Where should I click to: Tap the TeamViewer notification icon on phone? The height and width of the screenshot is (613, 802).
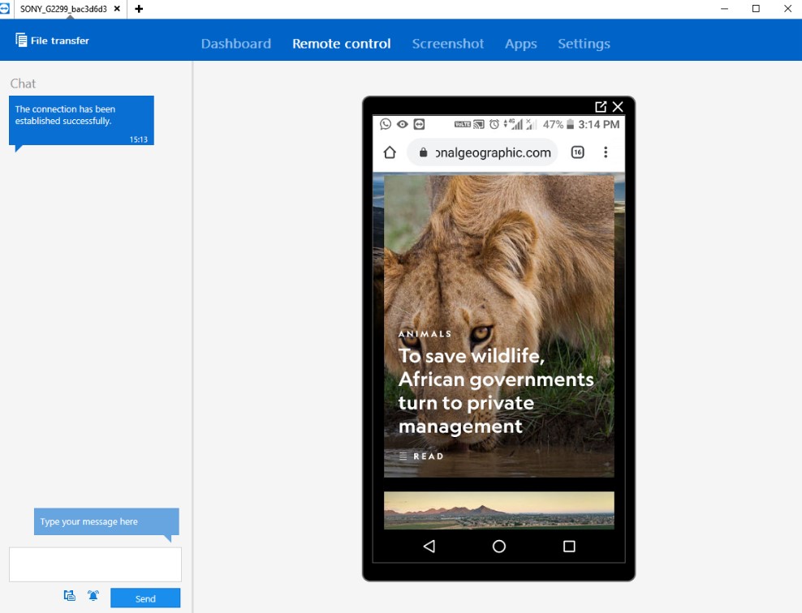[x=419, y=124]
